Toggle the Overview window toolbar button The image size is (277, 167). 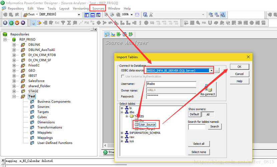point(98,15)
